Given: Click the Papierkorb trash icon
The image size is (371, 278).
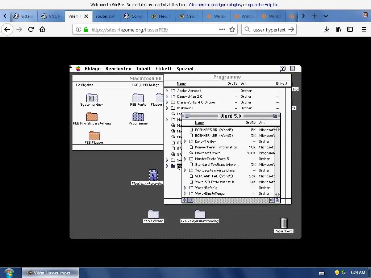Looking at the screenshot, I should [x=284, y=223].
